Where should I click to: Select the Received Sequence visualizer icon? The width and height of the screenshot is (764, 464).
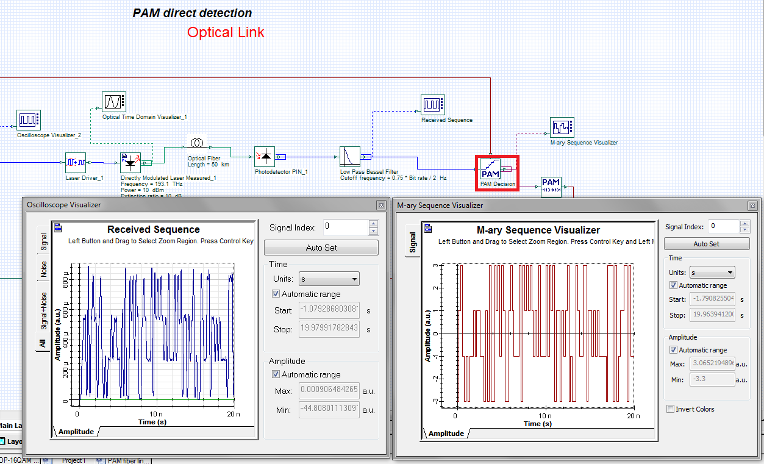click(433, 105)
